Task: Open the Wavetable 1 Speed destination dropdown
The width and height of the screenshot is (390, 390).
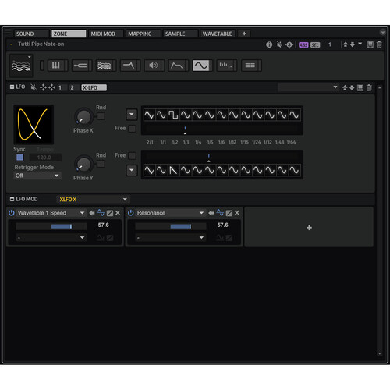Action: click(x=51, y=213)
